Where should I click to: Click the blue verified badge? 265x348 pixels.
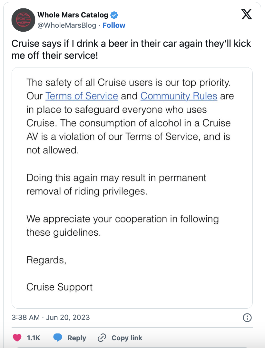[114, 15]
